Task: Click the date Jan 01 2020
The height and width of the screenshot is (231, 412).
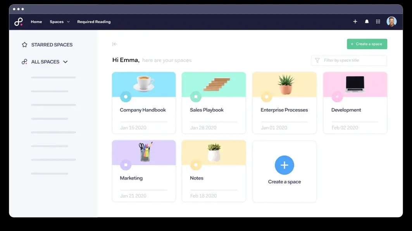Action: coord(274,128)
